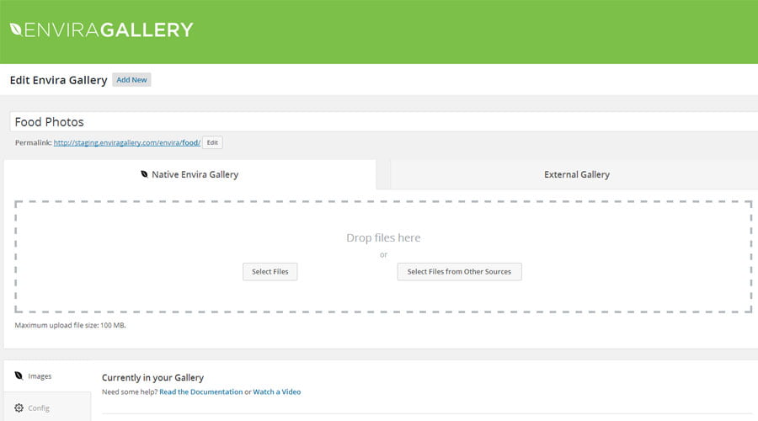The width and height of the screenshot is (758, 421).
Task: Open the Read the Documentation link
Action: [201, 392]
